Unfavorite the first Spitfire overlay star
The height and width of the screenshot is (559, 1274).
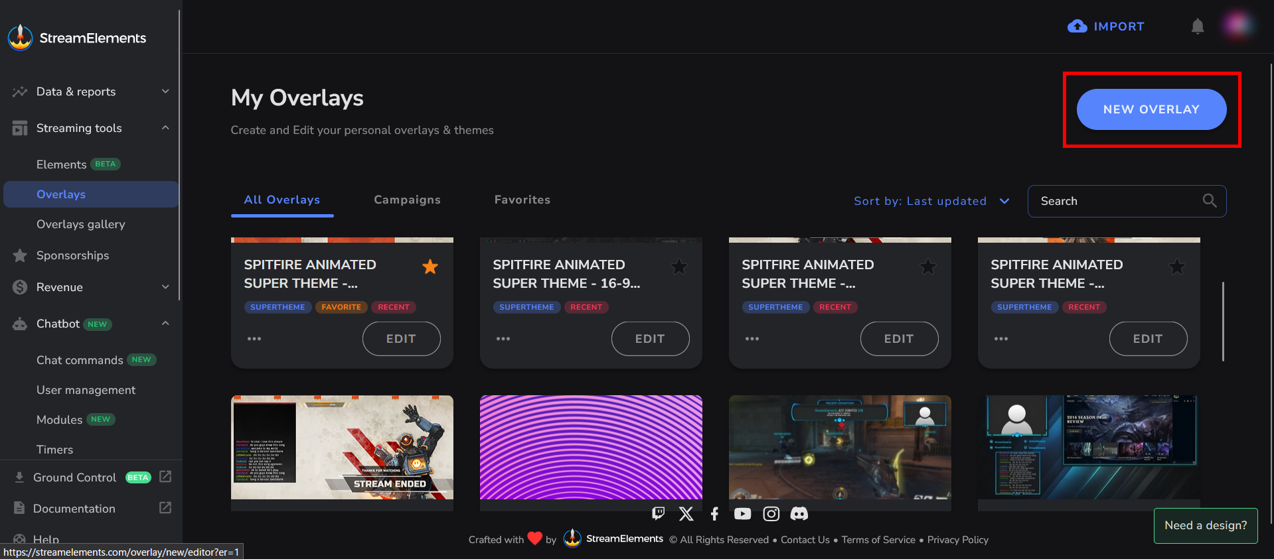[x=430, y=267]
